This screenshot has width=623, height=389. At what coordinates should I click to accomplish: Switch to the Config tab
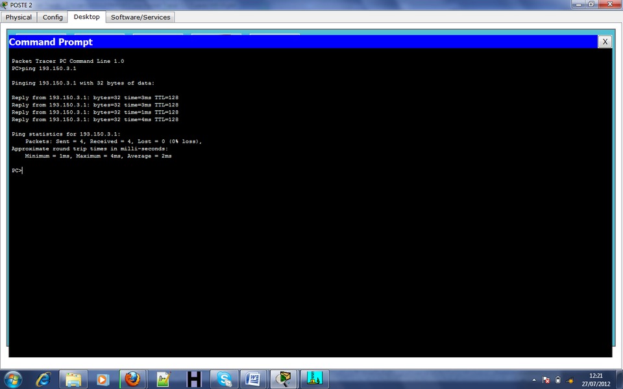point(53,17)
